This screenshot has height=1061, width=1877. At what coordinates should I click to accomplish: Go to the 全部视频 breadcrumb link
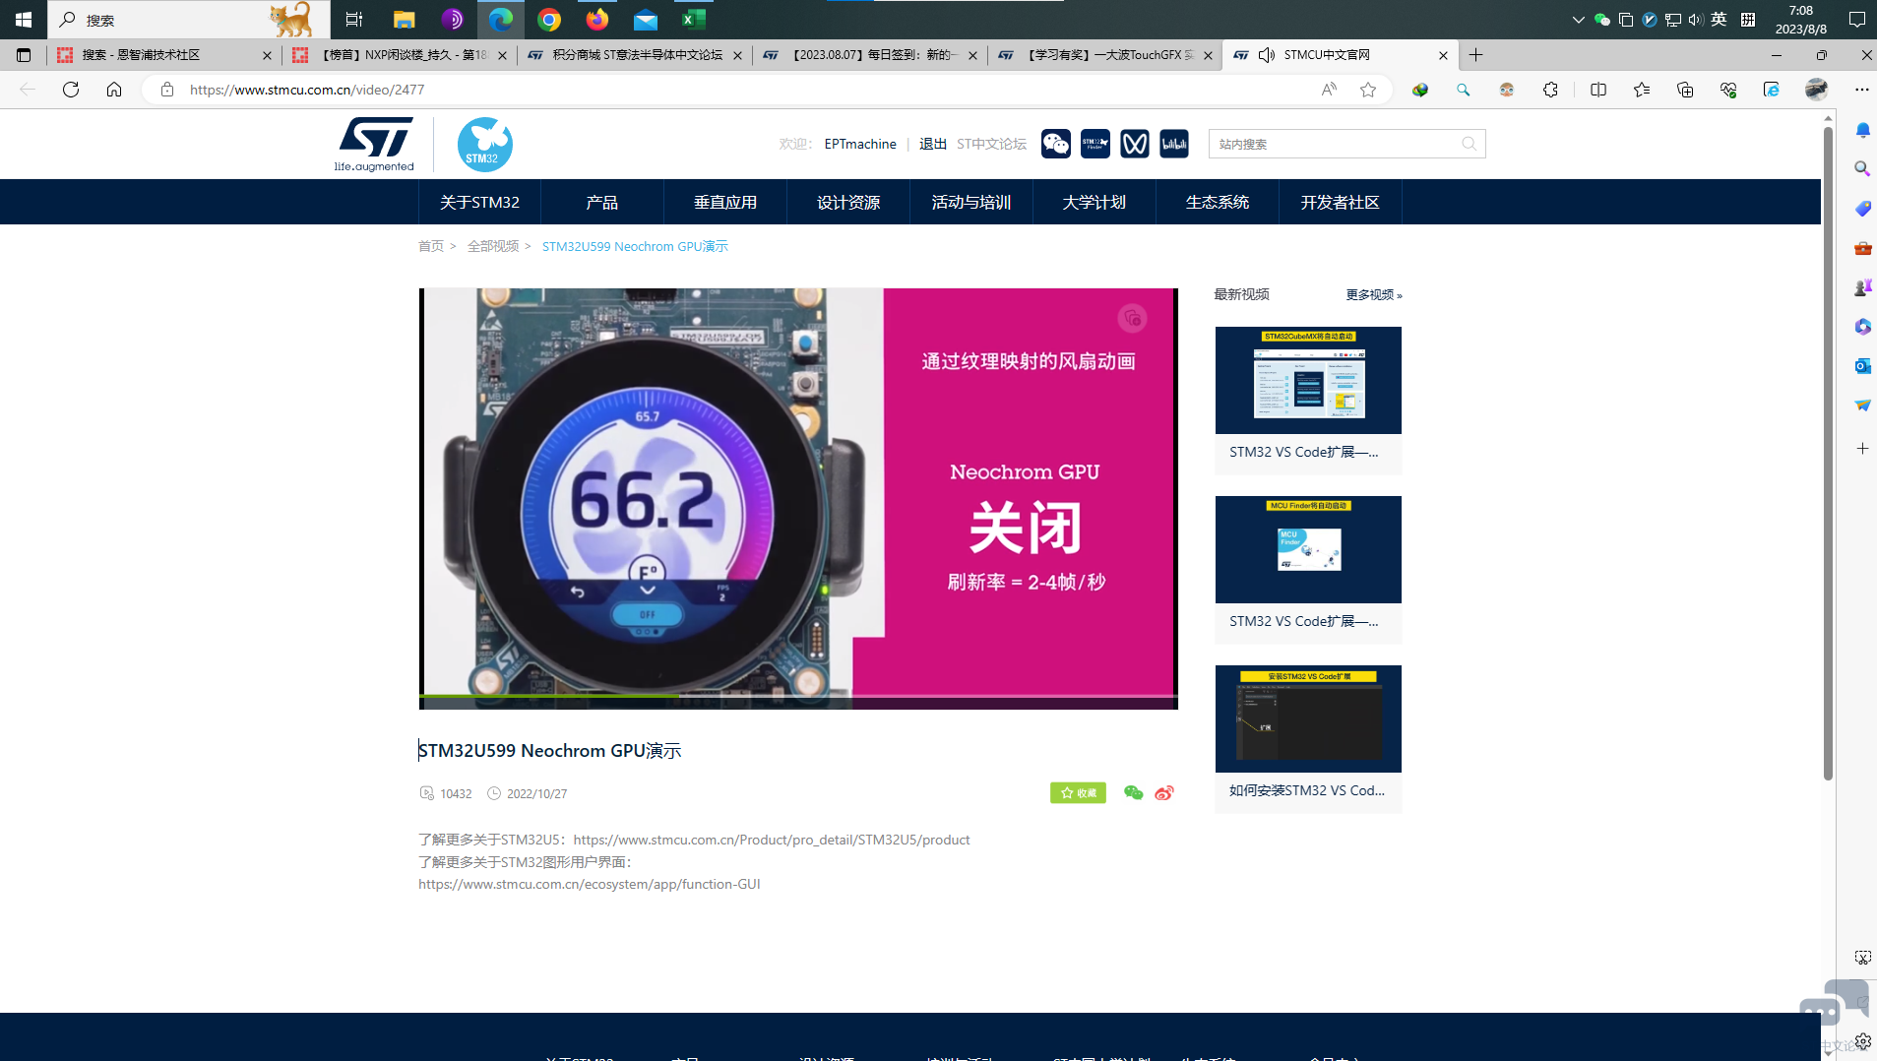(493, 246)
